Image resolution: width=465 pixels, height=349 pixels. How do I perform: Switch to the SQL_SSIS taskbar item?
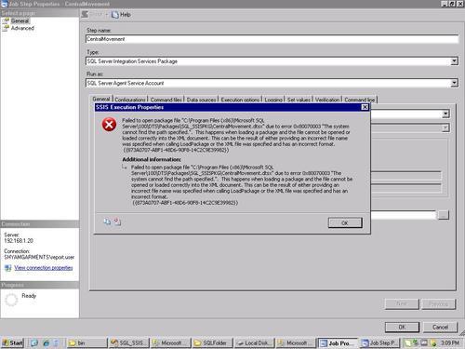[x=129, y=342]
